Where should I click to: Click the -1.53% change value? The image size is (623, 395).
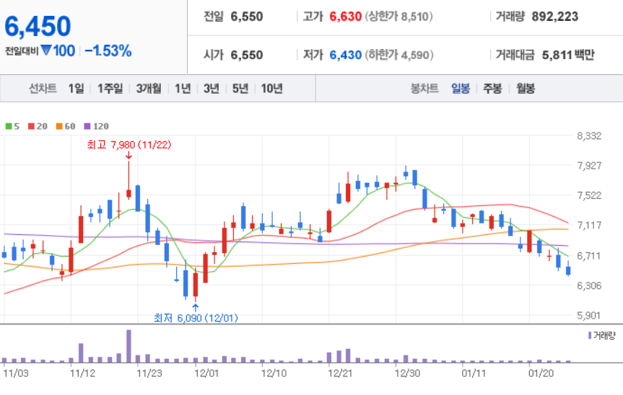(108, 50)
